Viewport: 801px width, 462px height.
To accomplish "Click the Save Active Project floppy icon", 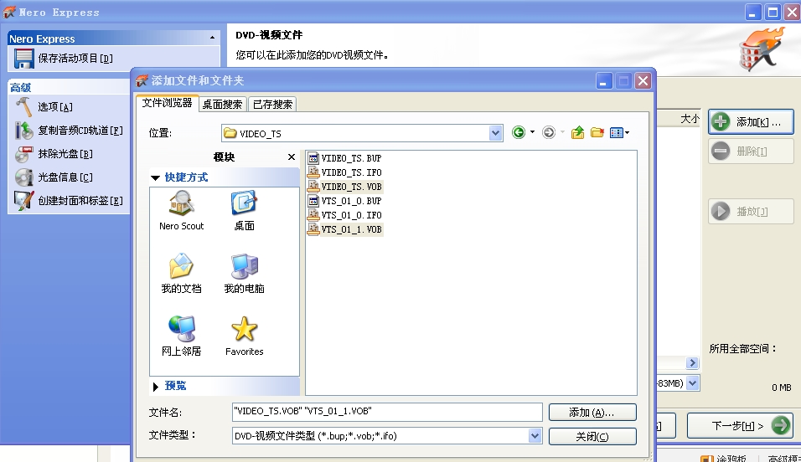I will pos(23,59).
